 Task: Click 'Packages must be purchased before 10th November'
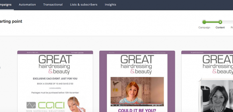55,93
